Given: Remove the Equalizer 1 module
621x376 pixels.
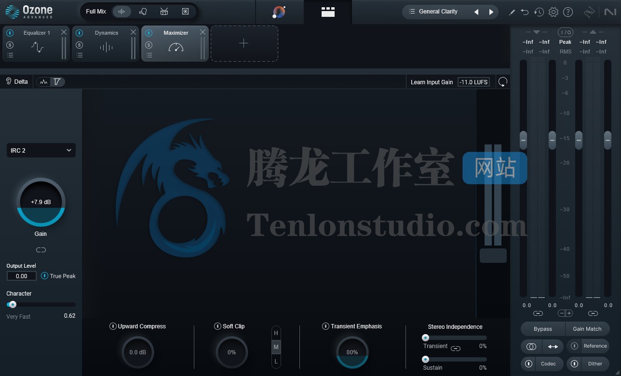Looking at the screenshot, I should click(64, 32).
